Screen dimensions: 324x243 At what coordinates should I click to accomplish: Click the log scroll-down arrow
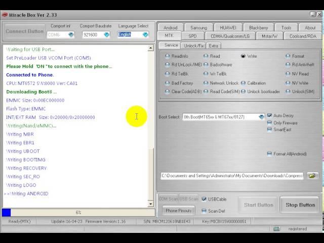[151, 204]
